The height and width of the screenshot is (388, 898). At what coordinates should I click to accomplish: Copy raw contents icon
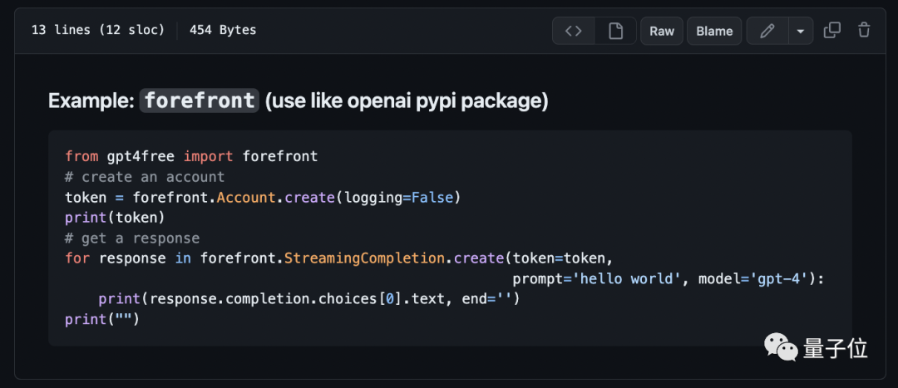coord(832,31)
